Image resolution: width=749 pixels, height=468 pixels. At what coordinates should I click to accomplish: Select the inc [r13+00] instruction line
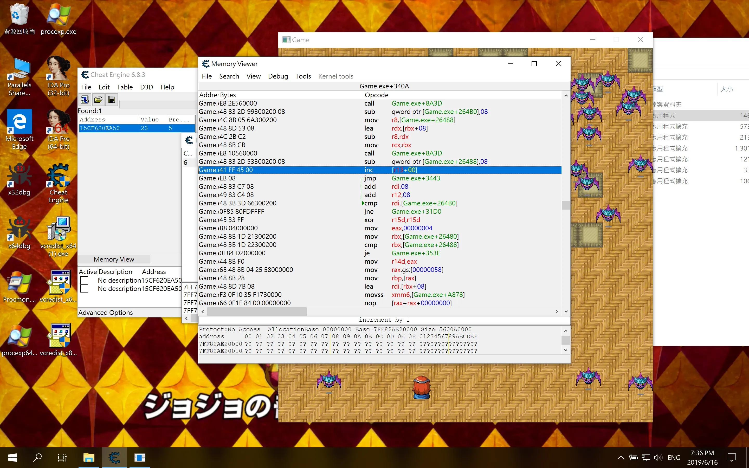(380, 170)
